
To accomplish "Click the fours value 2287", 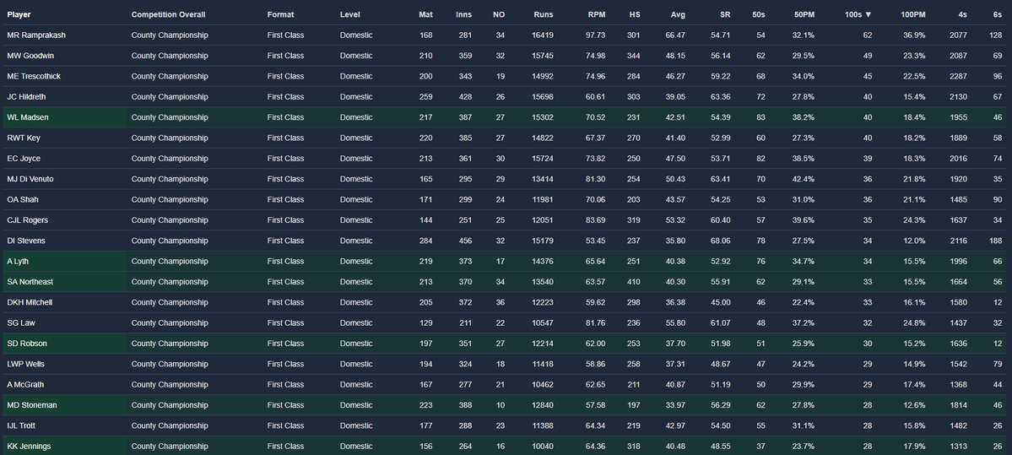I will tap(959, 76).
